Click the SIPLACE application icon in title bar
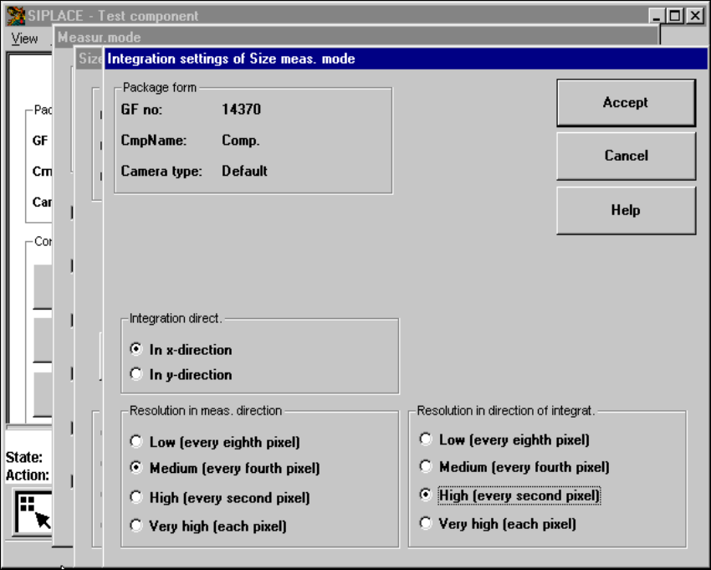 click(x=16, y=16)
